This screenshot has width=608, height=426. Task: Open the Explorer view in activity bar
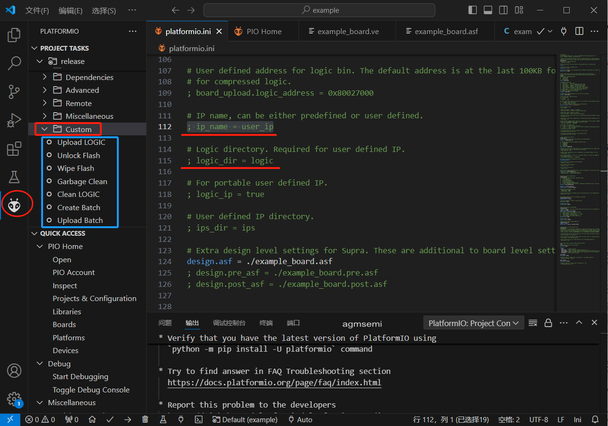[x=14, y=35]
